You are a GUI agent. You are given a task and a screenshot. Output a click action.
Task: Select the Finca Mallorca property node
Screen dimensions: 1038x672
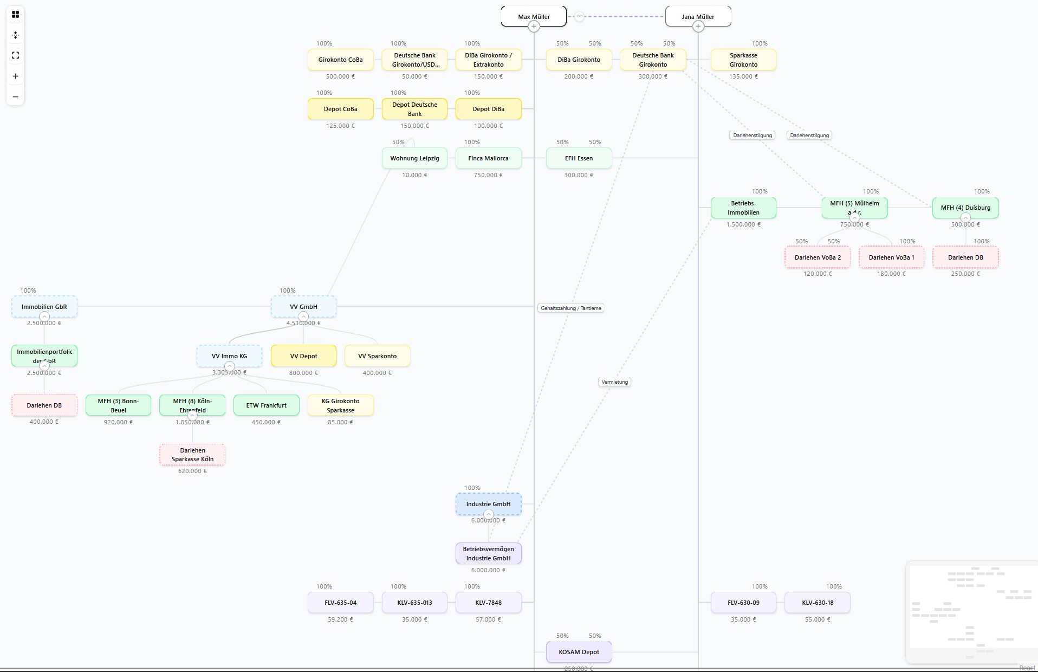[488, 158]
